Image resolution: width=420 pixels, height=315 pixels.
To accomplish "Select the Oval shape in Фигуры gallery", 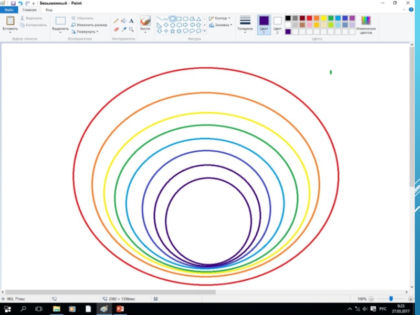I will (x=173, y=18).
